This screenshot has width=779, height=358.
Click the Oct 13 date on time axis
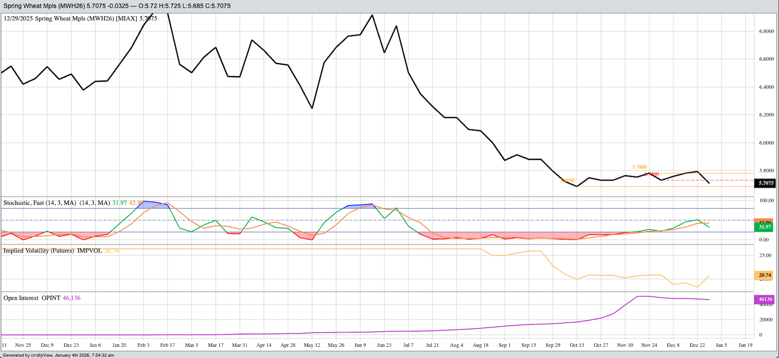577,345
